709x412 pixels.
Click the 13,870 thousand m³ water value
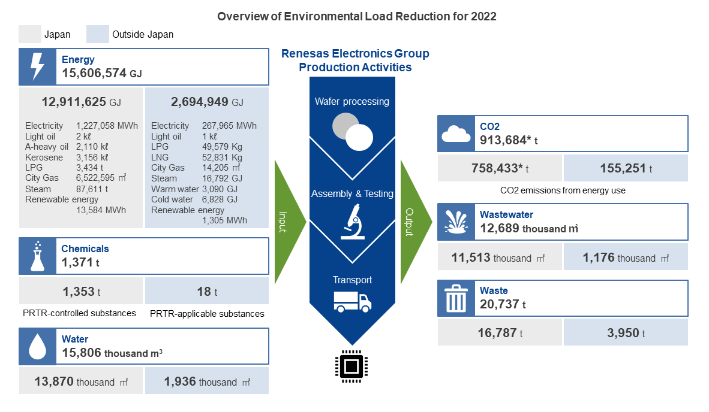82,382
